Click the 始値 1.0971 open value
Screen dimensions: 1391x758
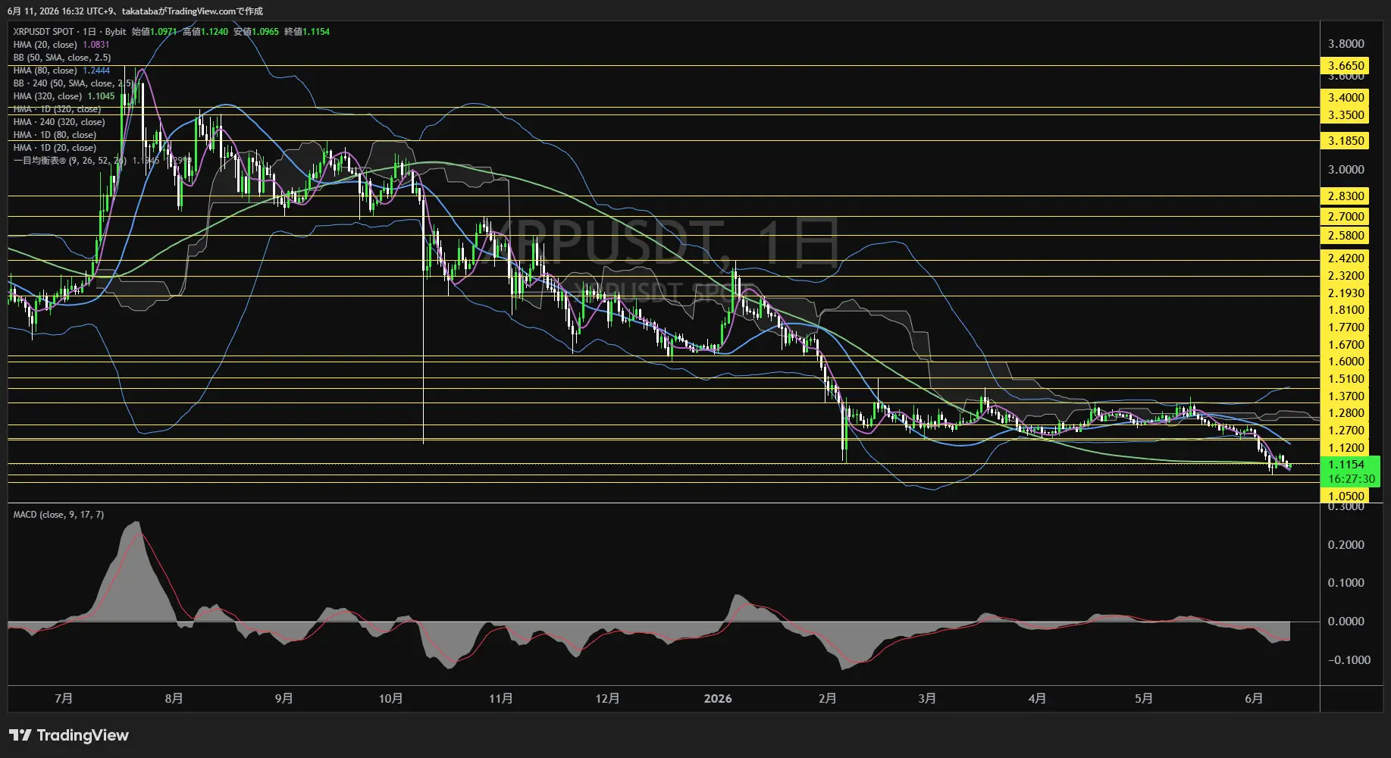pyautogui.click(x=154, y=32)
